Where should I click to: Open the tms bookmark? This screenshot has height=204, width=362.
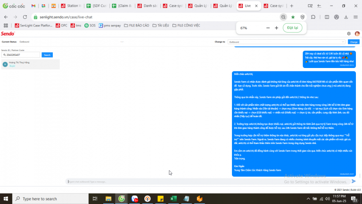(76, 25)
